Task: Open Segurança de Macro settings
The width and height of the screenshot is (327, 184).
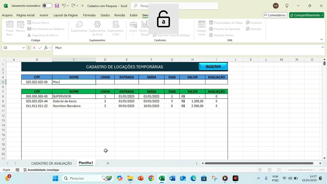Action: (43, 35)
